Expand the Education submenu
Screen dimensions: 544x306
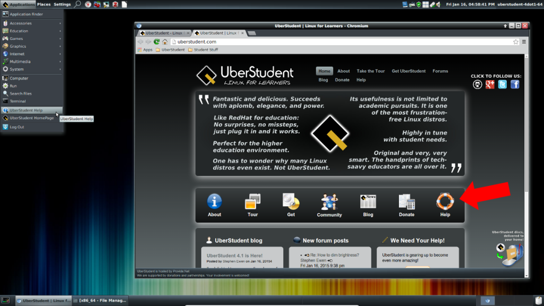[x=32, y=31]
